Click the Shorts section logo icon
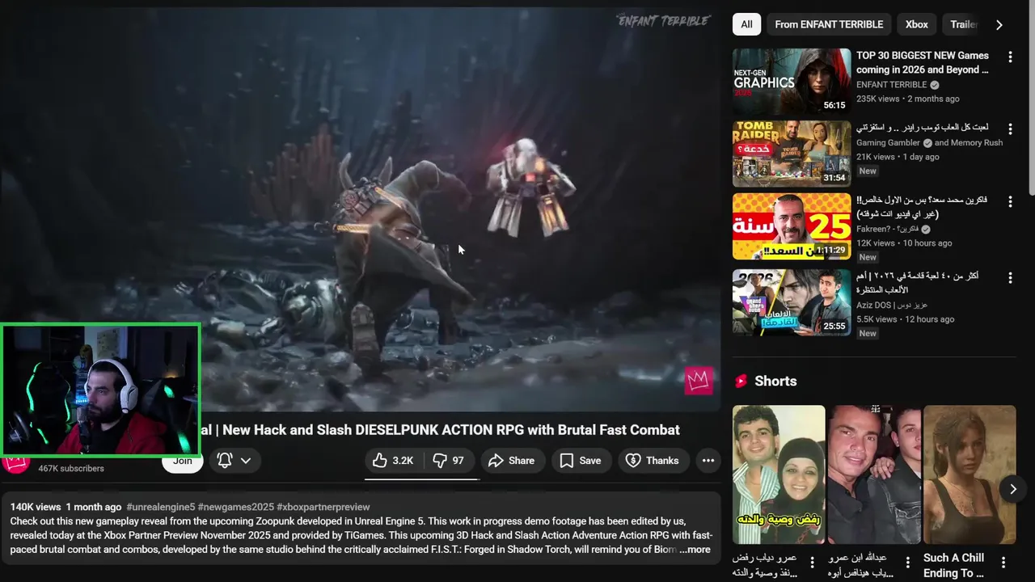This screenshot has height=582, width=1035. tap(741, 381)
